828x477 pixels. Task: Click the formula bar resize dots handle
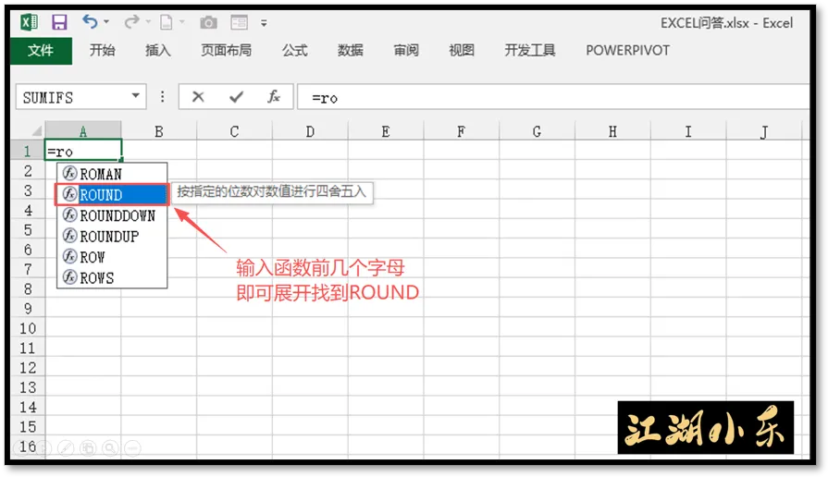pyautogui.click(x=162, y=96)
